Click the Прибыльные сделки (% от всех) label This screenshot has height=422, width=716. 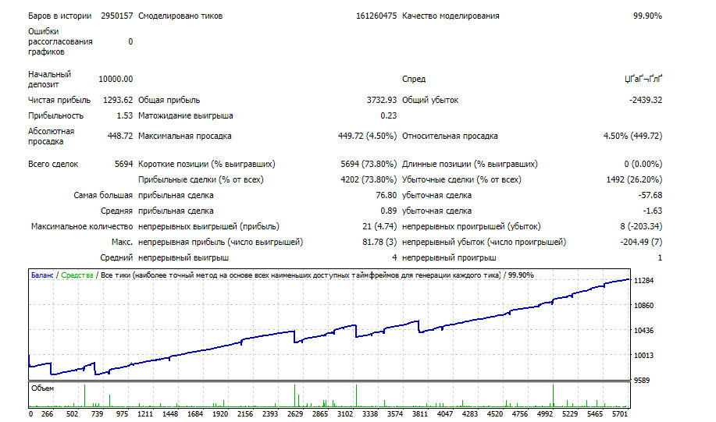pos(201,179)
